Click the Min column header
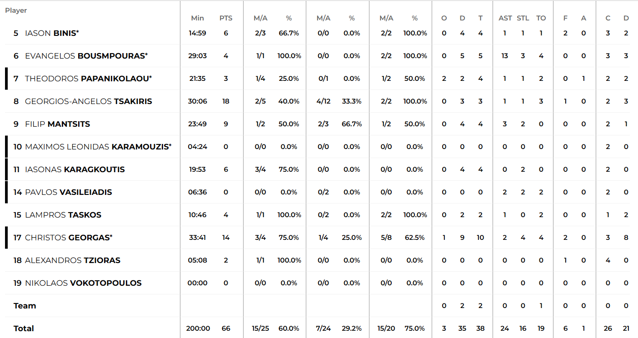Screen dimensions: 638x338 pos(198,18)
